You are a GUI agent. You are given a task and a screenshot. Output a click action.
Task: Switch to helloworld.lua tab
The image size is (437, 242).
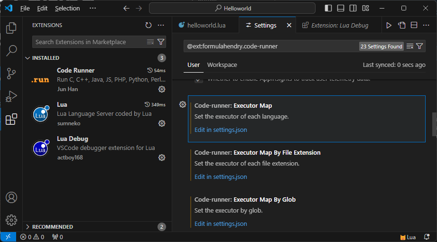[205, 25]
